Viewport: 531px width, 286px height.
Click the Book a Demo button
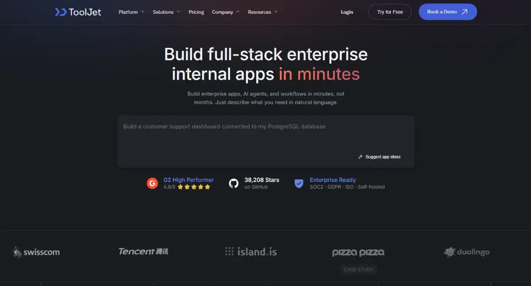[448, 12]
